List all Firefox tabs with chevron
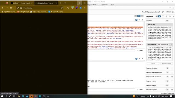The image size is (175, 98). (65, 3)
